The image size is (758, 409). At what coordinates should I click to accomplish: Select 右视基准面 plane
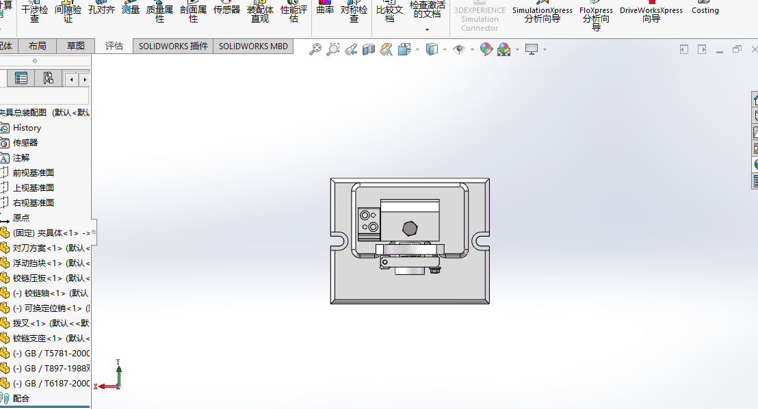coord(33,202)
